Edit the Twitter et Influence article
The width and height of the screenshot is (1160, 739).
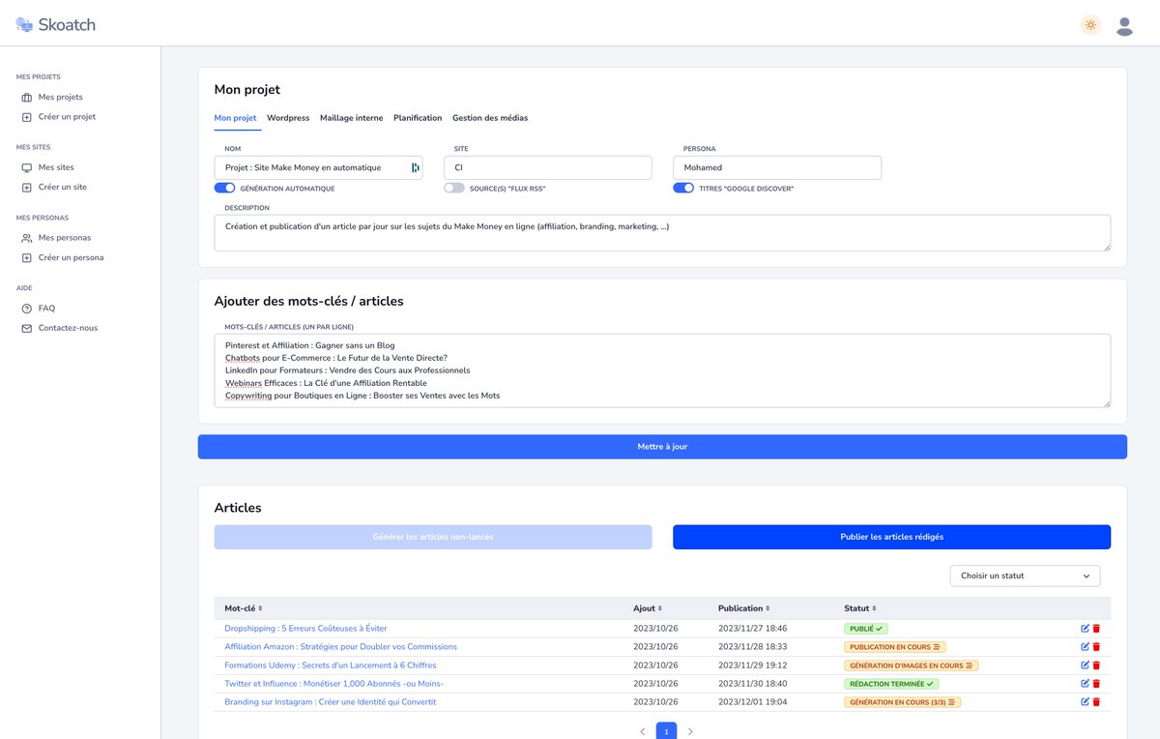(1085, 684)
